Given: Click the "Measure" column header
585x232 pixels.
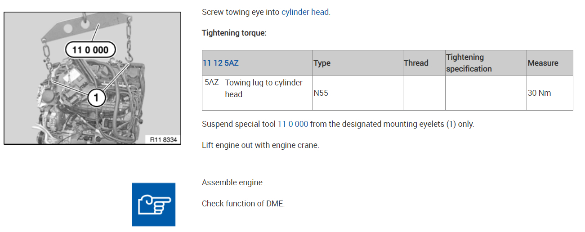Looking at the screenshot, I should (543, 63).
